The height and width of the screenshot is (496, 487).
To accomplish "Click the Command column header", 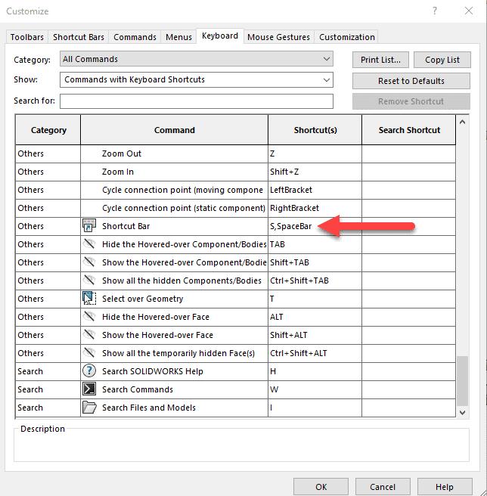I will coord(175,130).
